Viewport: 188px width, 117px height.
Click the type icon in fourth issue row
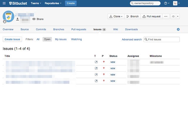point(96,81)
